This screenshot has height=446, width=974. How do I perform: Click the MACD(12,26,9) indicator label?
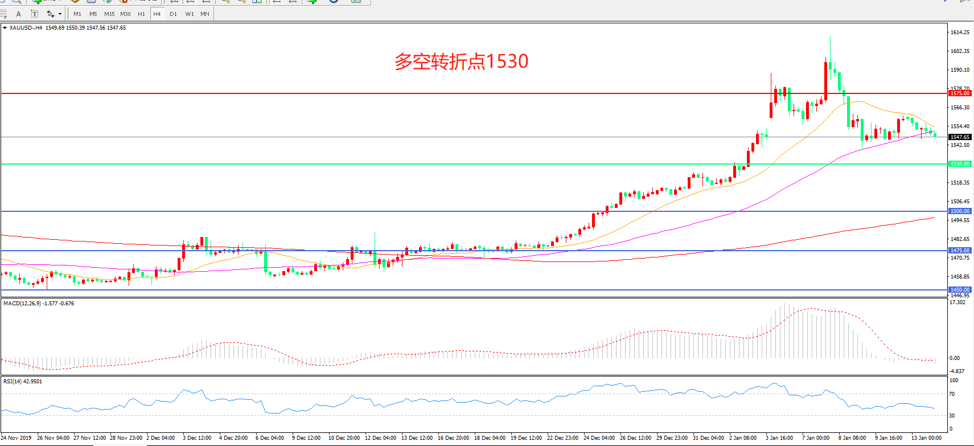38,304
